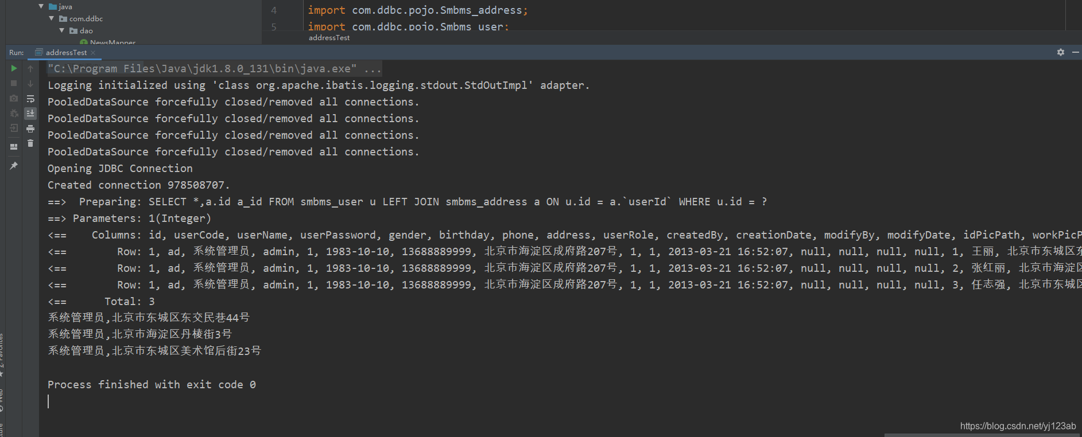1082x437 pixels.
Task: Select the com.ddbc package
Action: point(81,19)
